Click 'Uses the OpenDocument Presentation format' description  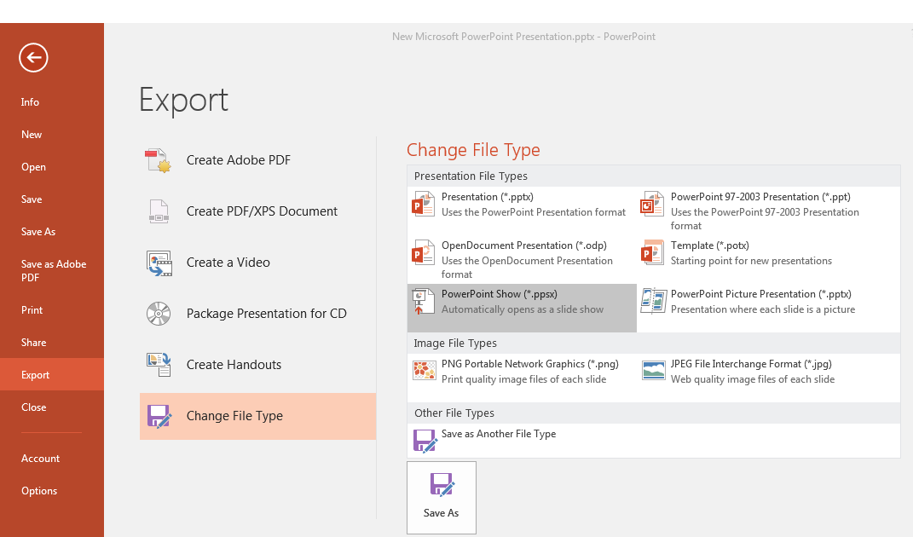tap(527, 268)
